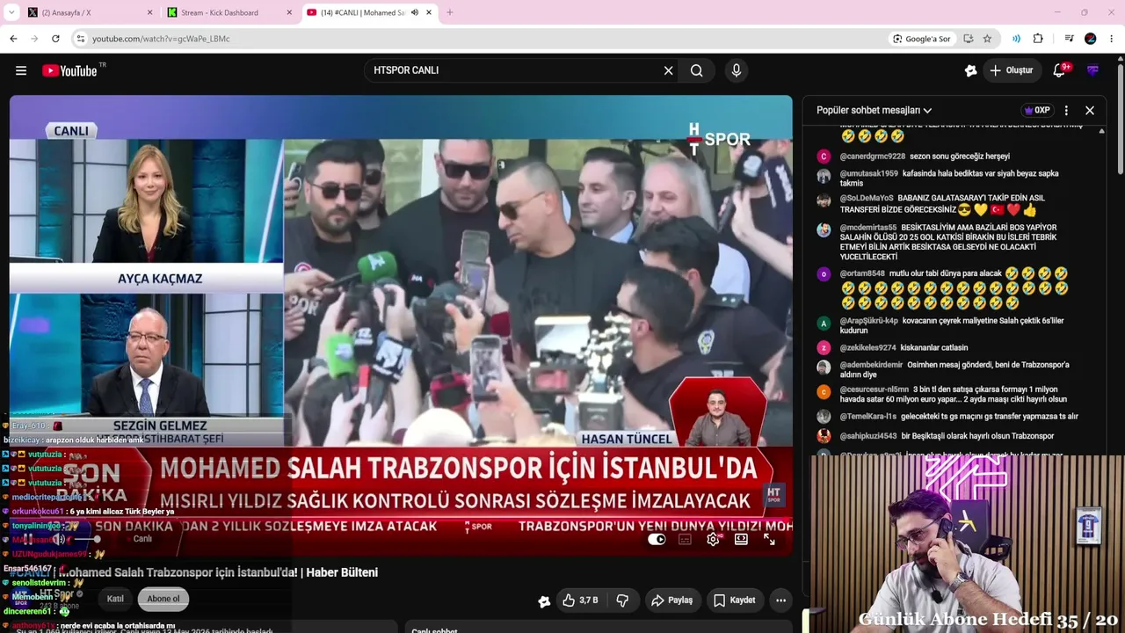Screen dimensions: 1125x633
Task: Click the sparkle icon next to like button
Action: pos(544,600)
